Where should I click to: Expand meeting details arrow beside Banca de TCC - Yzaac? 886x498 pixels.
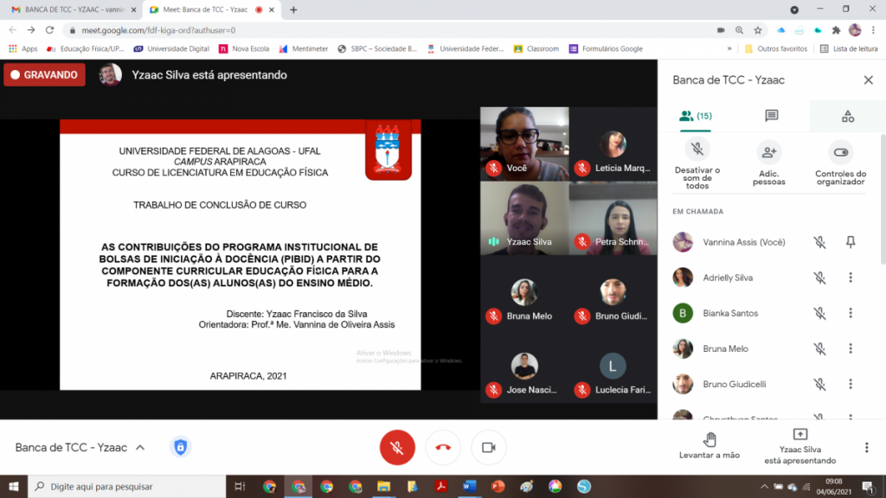[x=140, y=448]
